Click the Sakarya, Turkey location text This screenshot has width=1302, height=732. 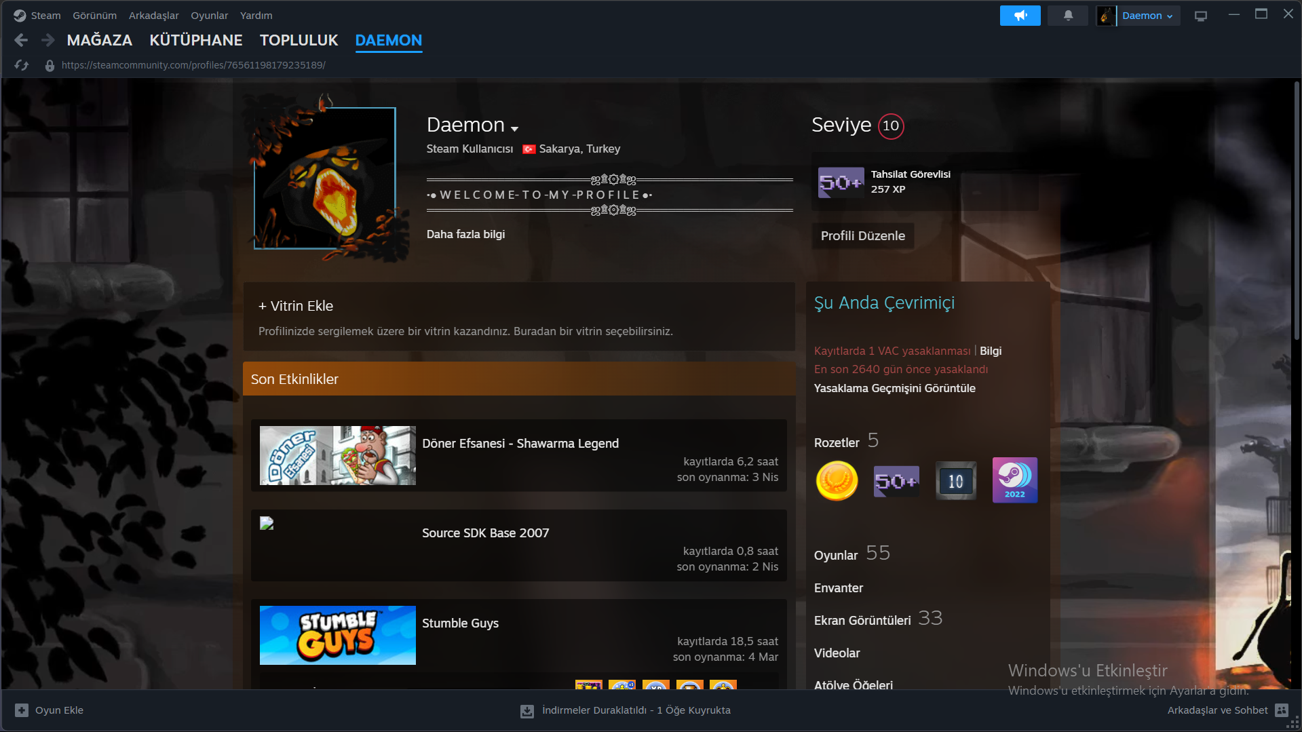coord(579,149)
